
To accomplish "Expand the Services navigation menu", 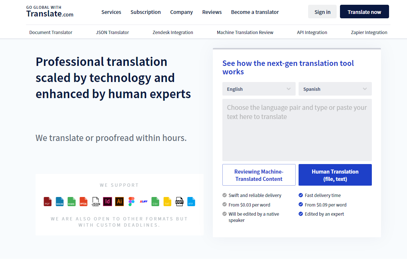I will click(x=111, y=12).
